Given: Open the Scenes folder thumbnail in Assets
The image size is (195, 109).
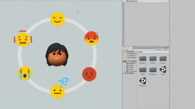Looking at the screenshot, I should coord(163,58).
